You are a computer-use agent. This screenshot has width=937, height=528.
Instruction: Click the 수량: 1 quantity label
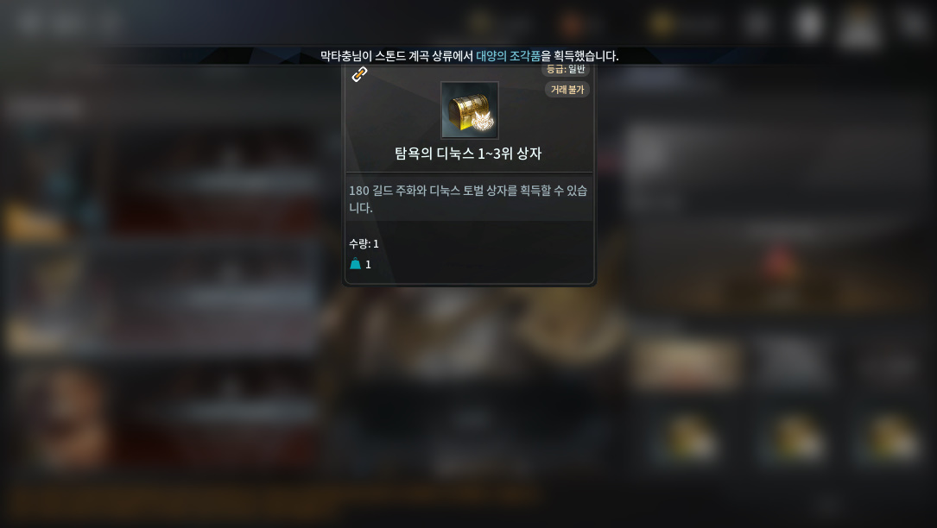(364, 243)
